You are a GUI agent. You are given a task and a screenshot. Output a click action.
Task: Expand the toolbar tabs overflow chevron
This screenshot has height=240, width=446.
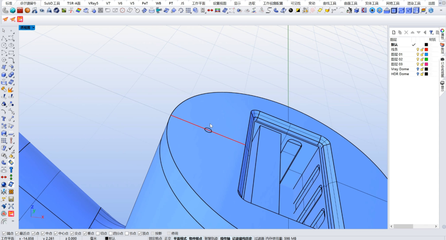pyautogui.click(x=441, y=3)
